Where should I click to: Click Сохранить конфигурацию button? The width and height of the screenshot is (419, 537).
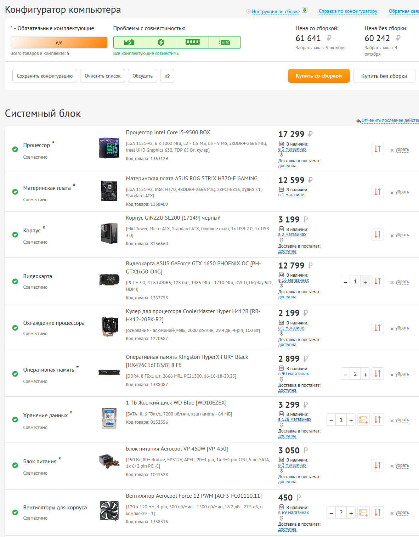[x=45, y=76]
